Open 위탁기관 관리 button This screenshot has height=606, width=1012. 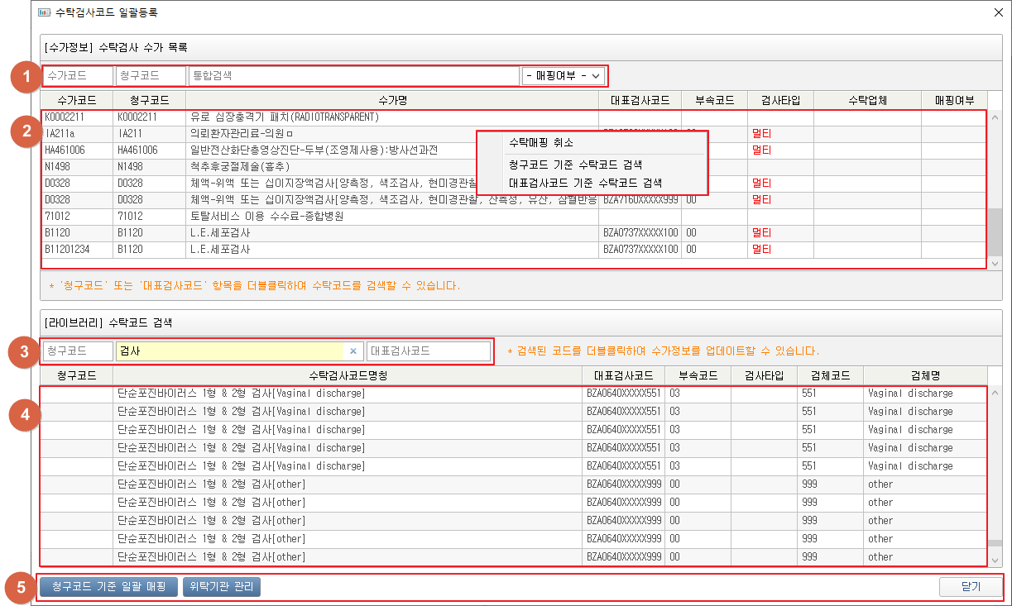click(x=222, y=587)
